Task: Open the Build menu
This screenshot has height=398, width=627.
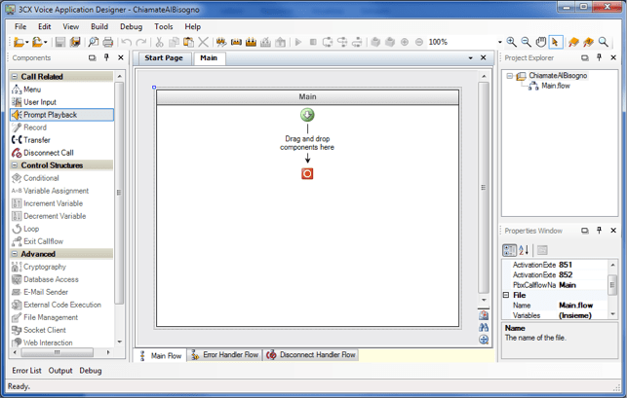Action: 99,26
